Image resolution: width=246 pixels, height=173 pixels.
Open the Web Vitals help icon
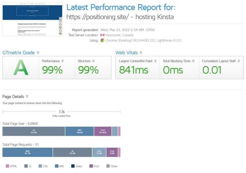pos(141,53)
